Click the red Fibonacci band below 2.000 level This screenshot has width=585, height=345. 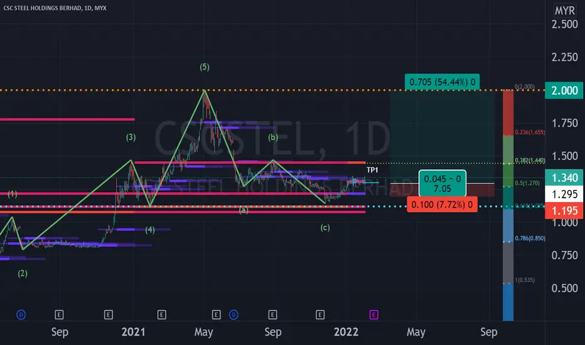click(x=508, y=113)
